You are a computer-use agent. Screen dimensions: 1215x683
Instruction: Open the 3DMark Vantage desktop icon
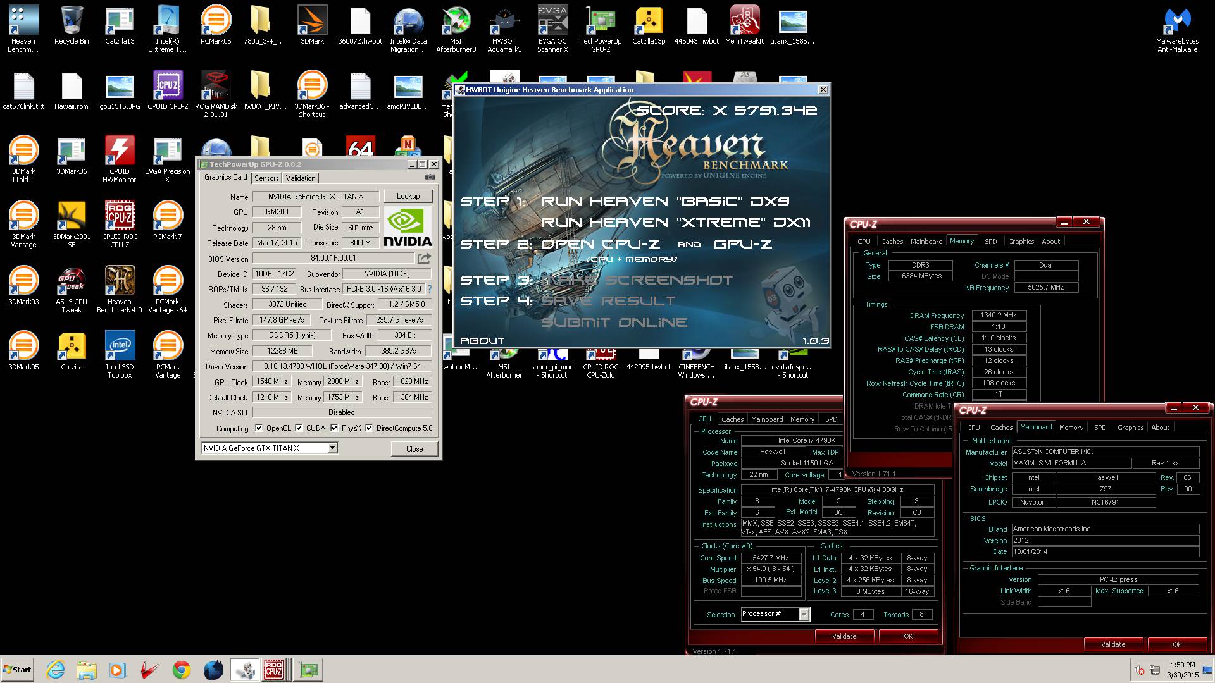click(x=23, y=224)
